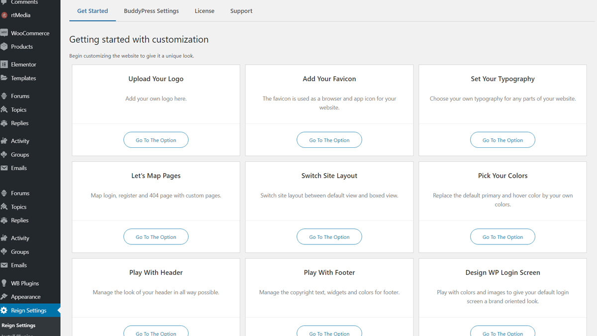This screenshot has width=597, height=336.
Task: Click the Products box icon
Action: click(4, 47)
